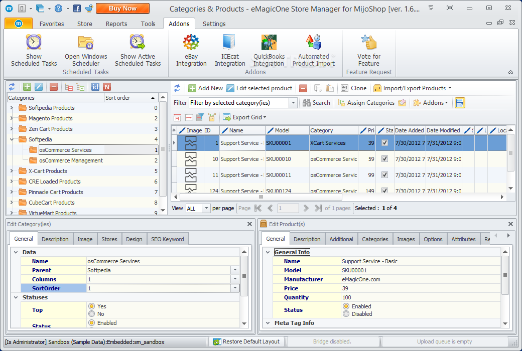Image resolution: width=522 pixels, height=351 pixels.
Task: Click the red N categories toolbar icon
Action: (x=107, y=87)
